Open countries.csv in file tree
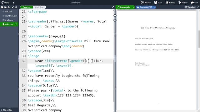Screen dimensions: 200x112 click(x=10, y=16)
